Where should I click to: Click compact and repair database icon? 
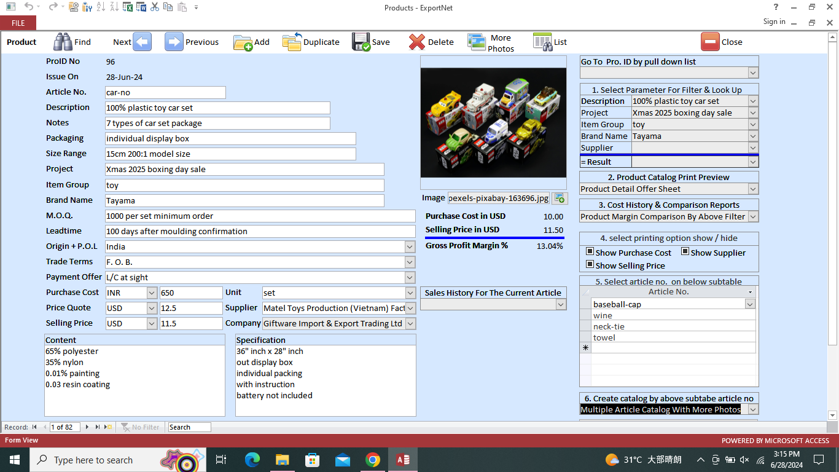pos(87,7)
